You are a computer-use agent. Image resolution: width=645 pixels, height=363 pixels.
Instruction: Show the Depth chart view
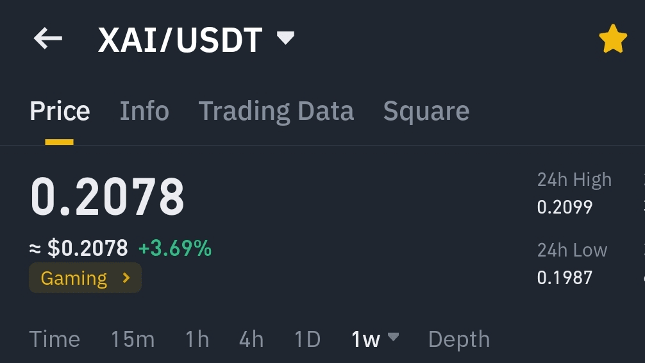click(x=458, y=339)
